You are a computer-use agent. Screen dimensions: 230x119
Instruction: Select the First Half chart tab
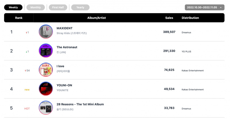click(58, 7)
